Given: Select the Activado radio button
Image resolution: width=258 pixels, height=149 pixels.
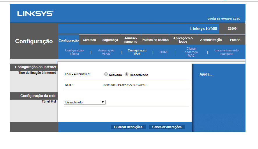Looking at the screenshot, I should 106,74.
